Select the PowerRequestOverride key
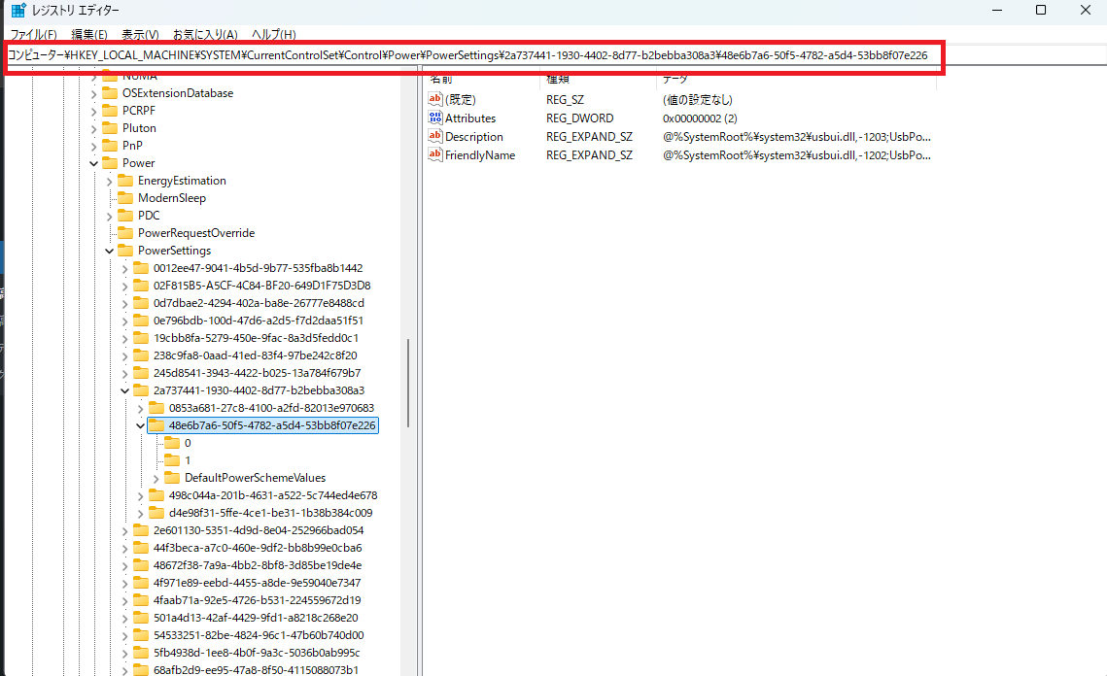This screenshot has width=1107, height=676. click(195, 233)
